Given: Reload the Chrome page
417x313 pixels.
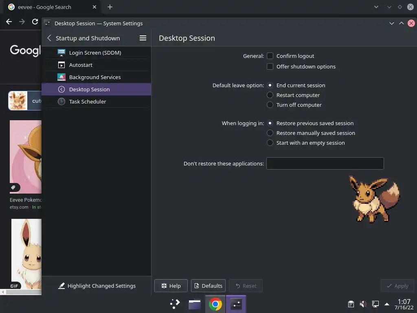Looking at the screenshot, I should click(x=35, y=22).
